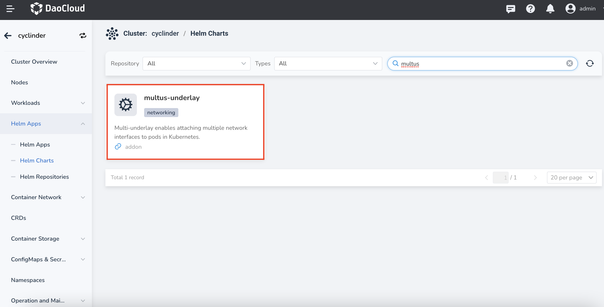Click the Helm Charts breadcrumb text
The width and height of the screenshot is (604, 307).
pos(209,33)
